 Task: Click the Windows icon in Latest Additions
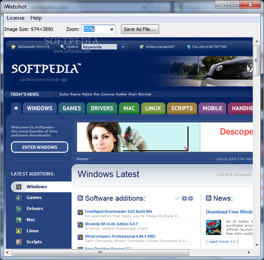tap(19, 186)
